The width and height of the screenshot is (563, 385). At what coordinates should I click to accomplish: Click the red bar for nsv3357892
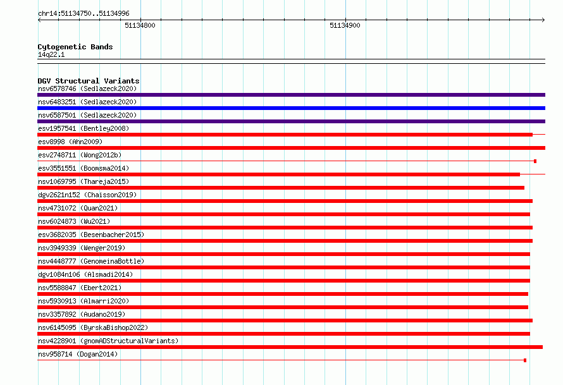click(285, 321)
